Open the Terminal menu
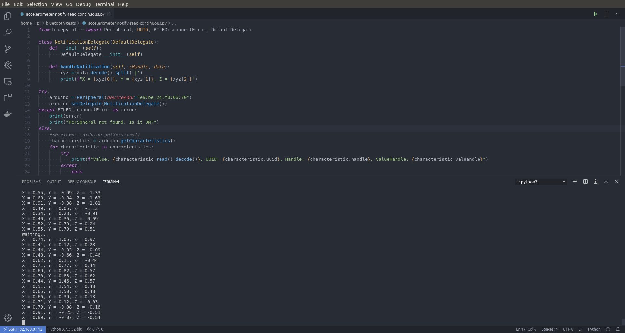Image resolution: width=625 pixels, height=333 pixels. [x=104, y=4]
